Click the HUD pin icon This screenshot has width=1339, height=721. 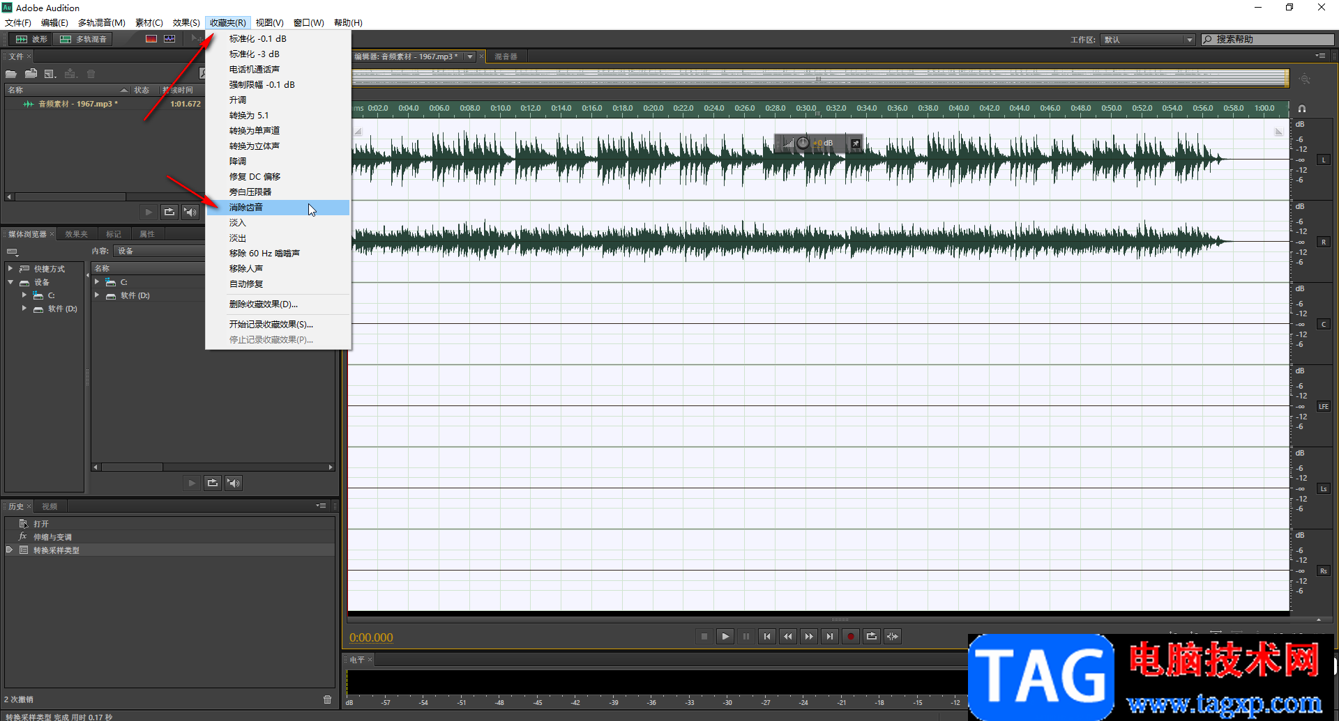pyautogui.click(x=856, y=143)
